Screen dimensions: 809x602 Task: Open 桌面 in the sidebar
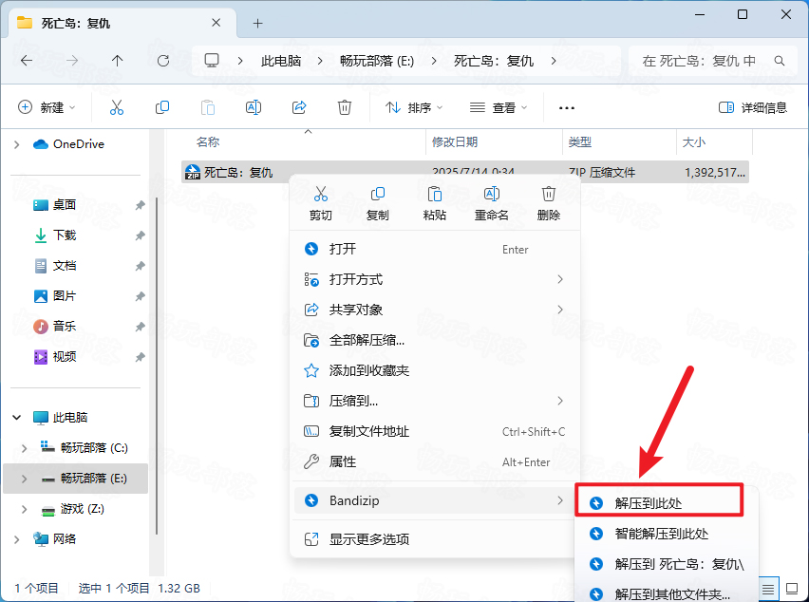tap(55, 205)
